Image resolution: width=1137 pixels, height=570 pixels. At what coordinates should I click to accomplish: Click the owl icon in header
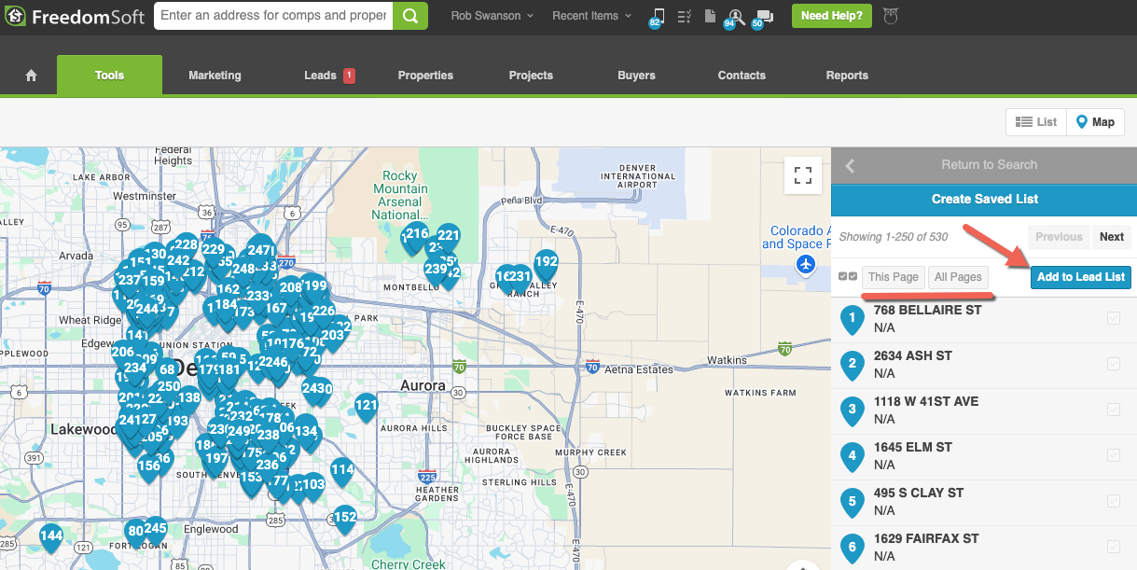[891, 16]
